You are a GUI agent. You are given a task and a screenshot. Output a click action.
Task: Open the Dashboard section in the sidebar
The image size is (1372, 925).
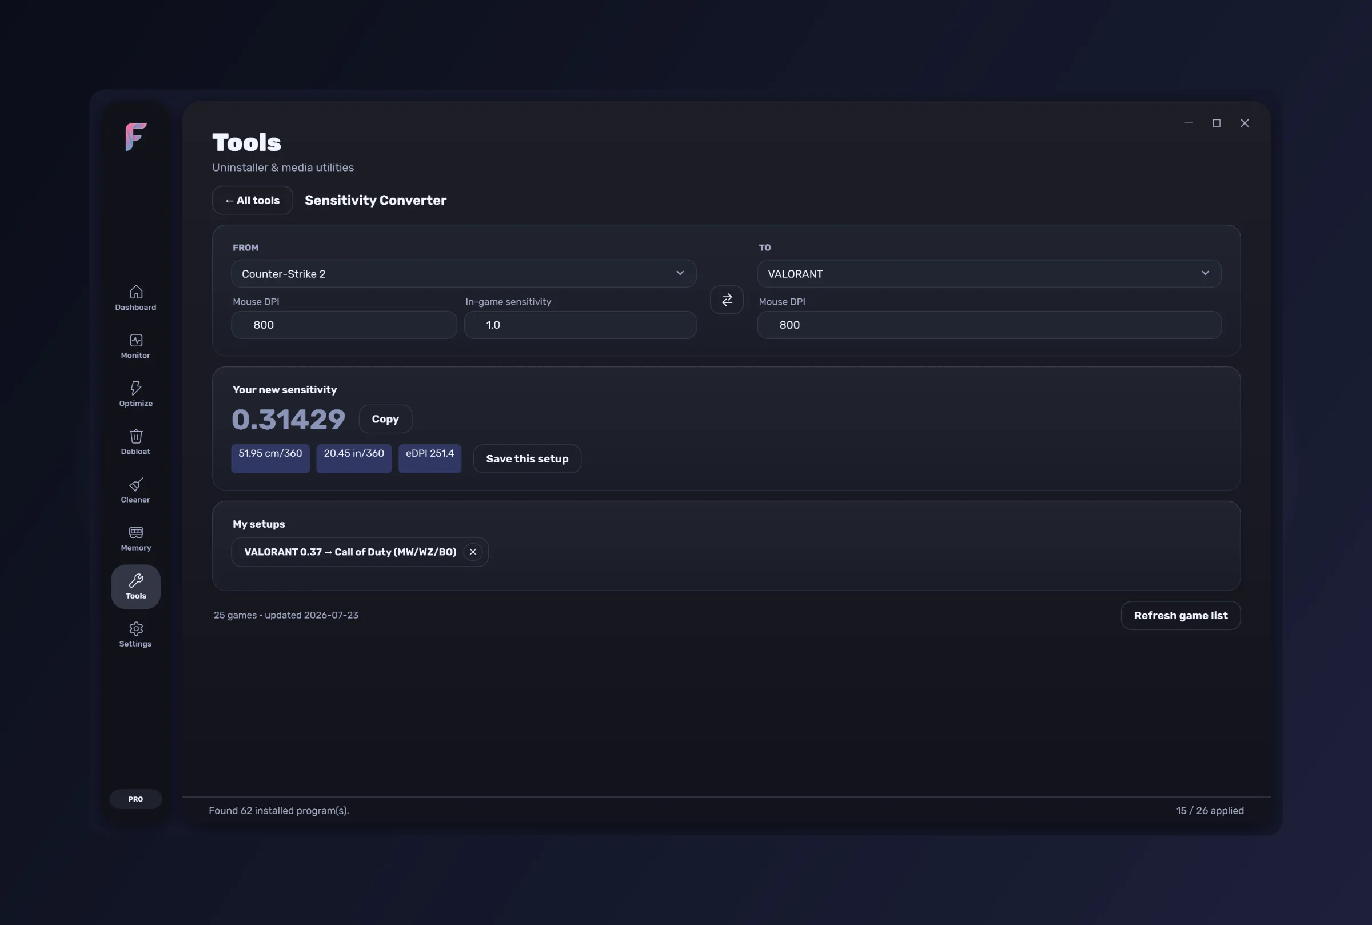[135, 298]
